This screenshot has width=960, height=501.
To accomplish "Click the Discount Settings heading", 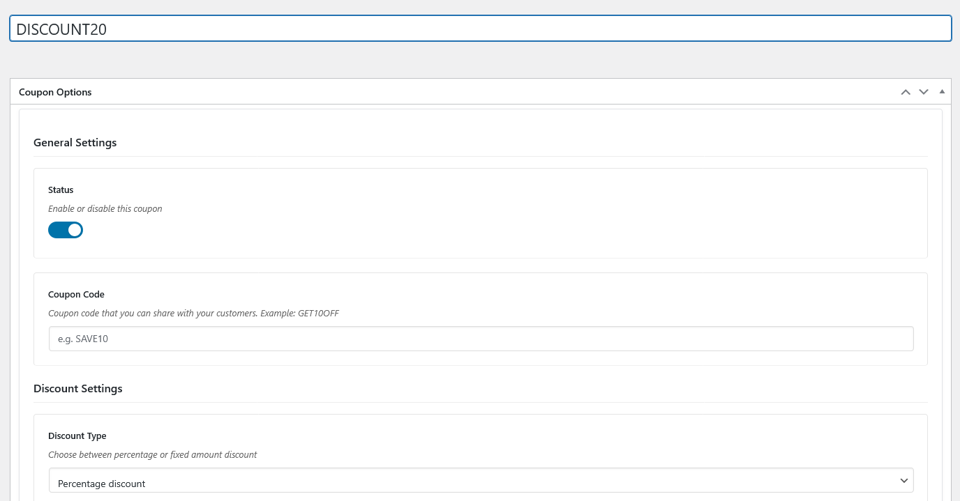I will [x=78, y=388].
